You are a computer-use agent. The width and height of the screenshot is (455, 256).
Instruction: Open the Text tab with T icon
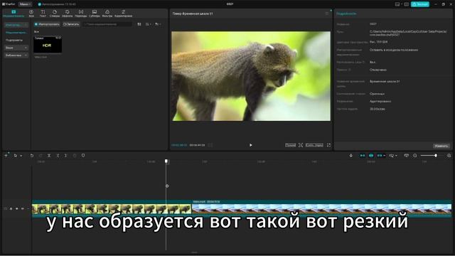click(43, 14)
